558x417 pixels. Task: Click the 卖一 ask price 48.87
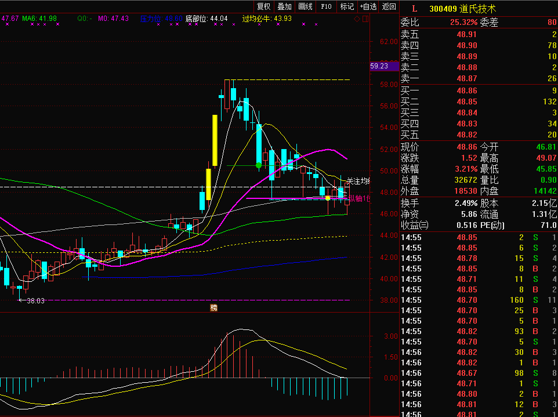(467, 78)
